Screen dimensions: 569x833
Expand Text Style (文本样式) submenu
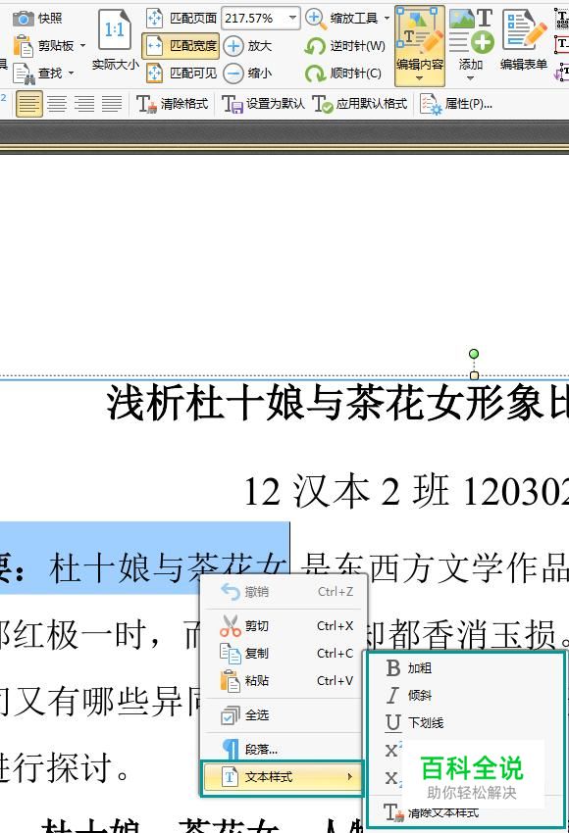283,777
